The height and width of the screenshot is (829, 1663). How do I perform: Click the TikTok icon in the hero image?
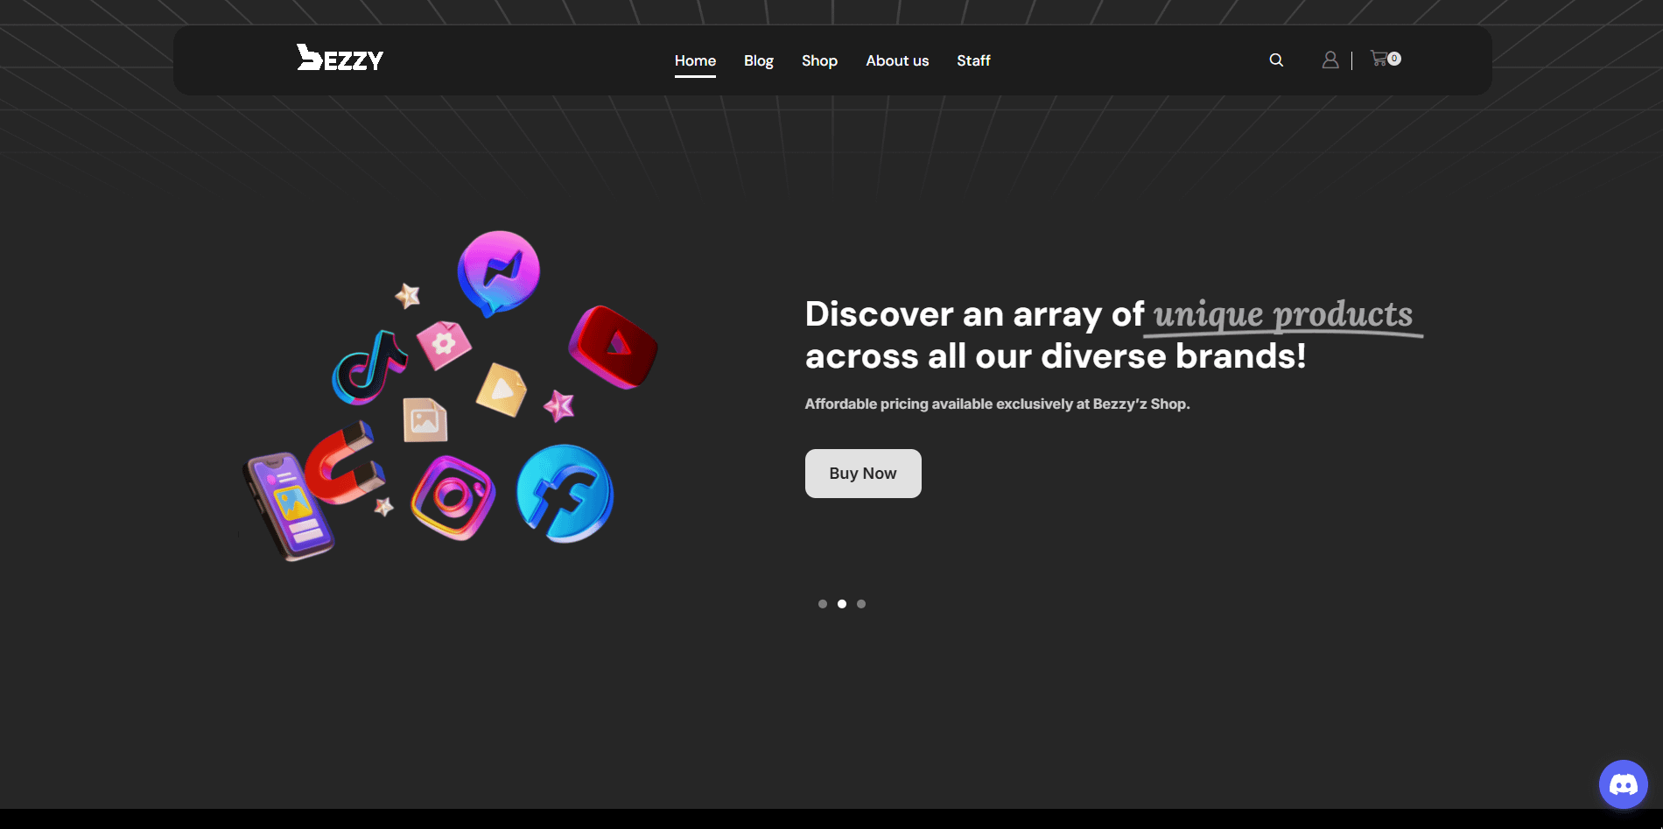coord(369,368)
